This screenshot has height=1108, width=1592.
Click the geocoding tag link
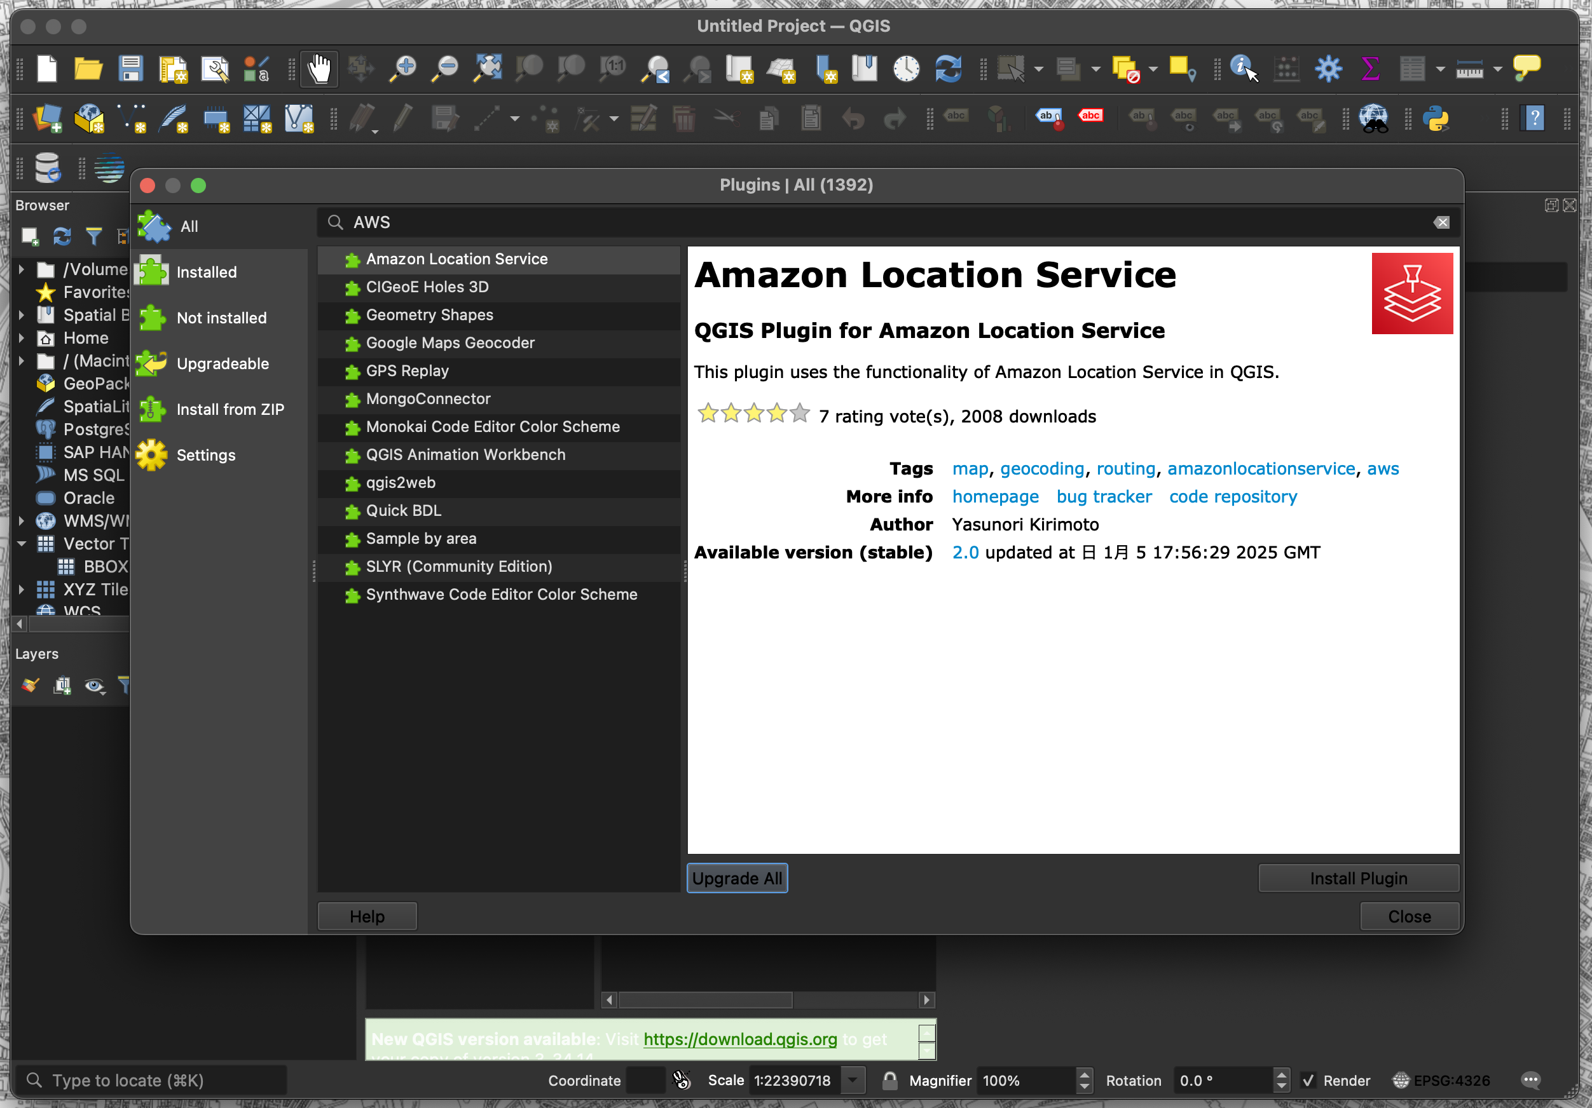pos(1041,468)
